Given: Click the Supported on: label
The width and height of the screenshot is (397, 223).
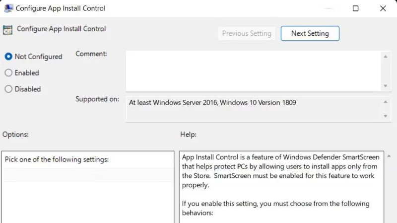Looking at the screenshot, I should point(97,99).
